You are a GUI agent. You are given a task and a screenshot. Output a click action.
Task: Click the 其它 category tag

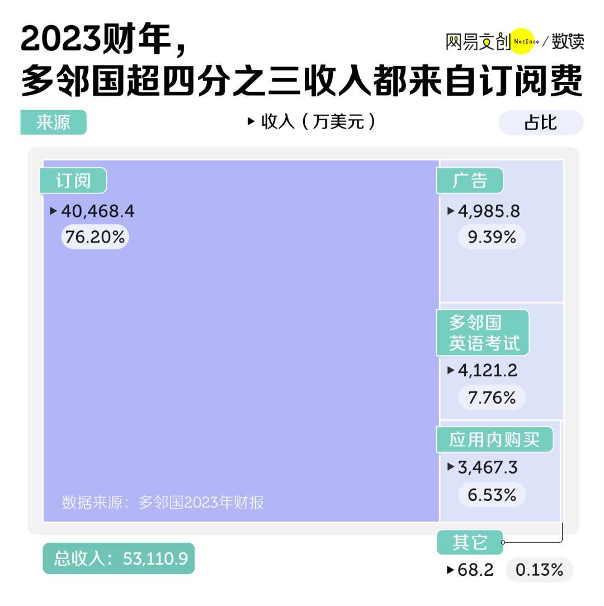pyautogui.click(x=470, y=542)
